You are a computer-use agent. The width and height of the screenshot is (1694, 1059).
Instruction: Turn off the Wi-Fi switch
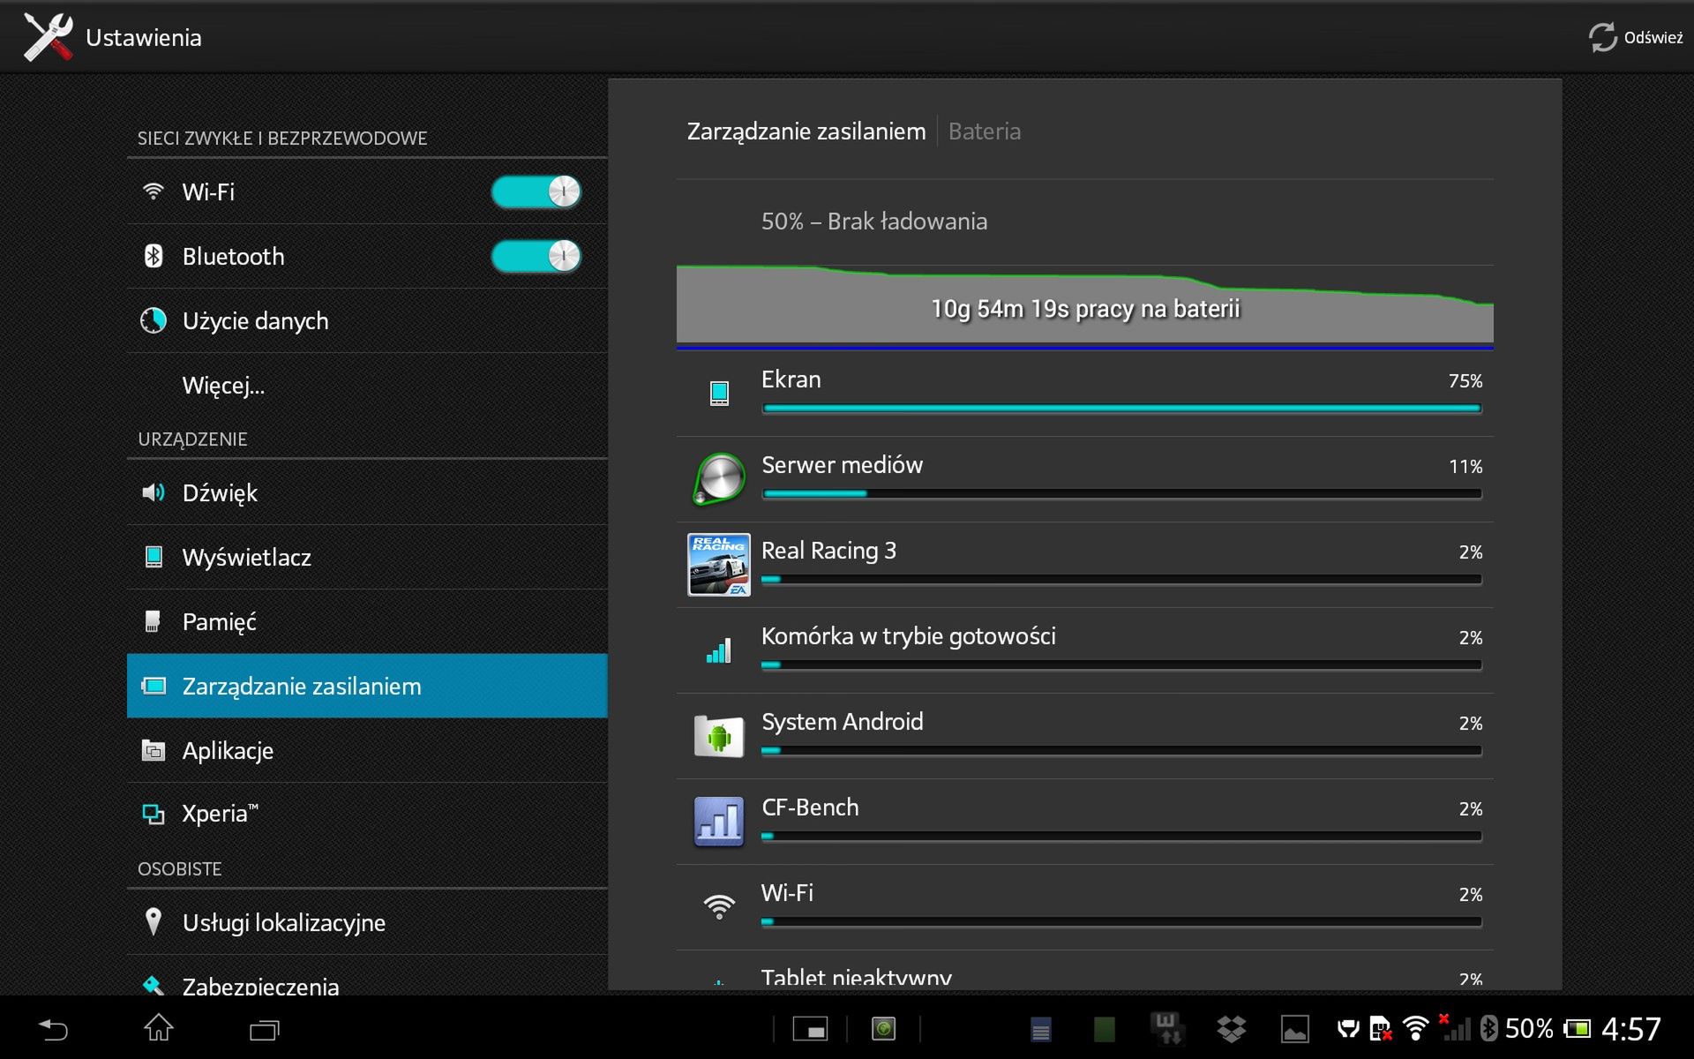536,192
